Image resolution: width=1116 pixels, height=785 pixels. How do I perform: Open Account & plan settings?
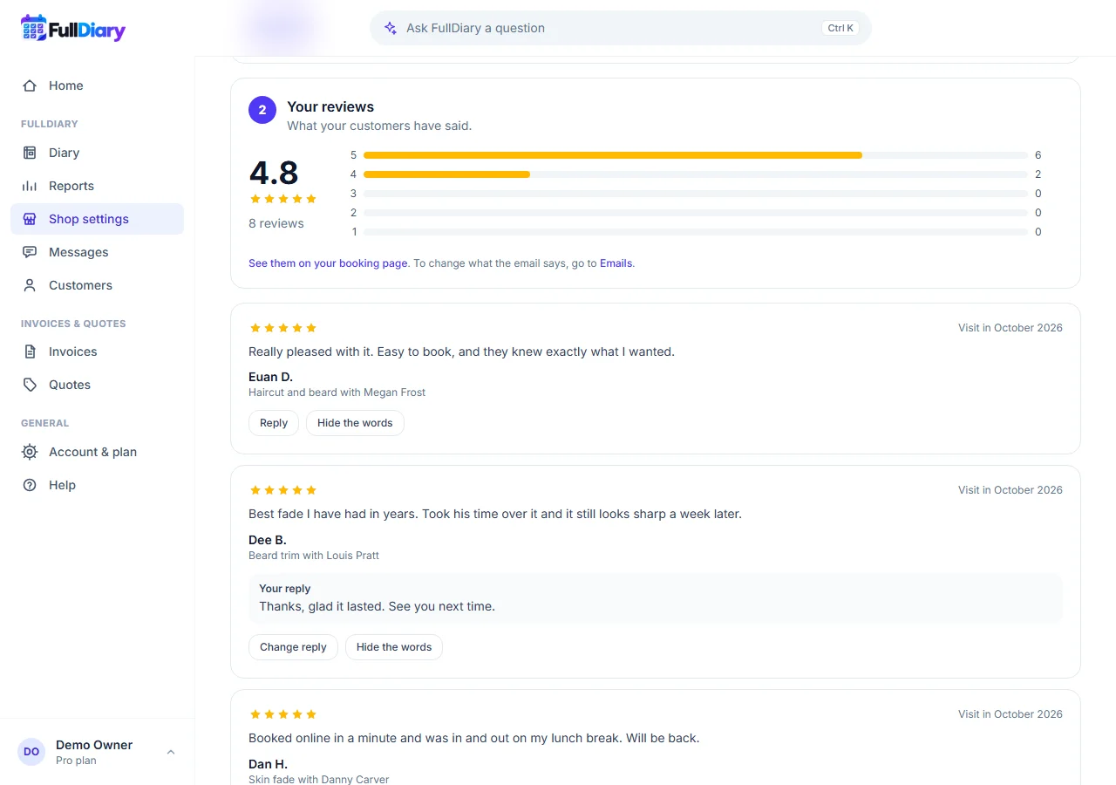click(x=97, y=452)
